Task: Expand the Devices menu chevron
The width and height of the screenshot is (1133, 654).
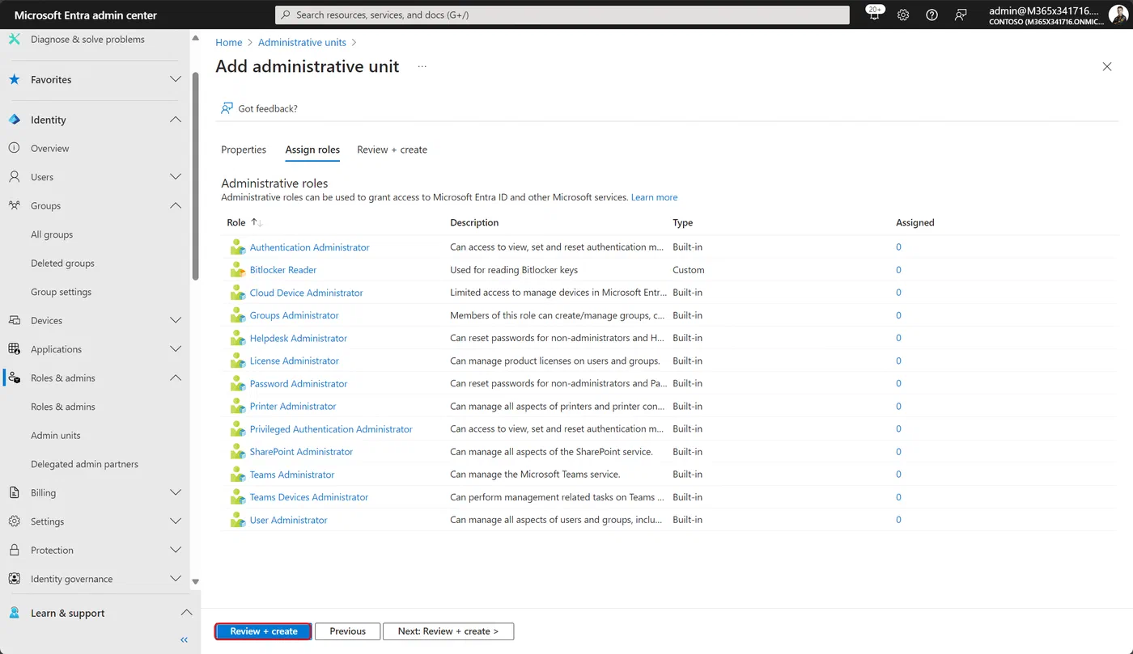Action: coord(176,320)
